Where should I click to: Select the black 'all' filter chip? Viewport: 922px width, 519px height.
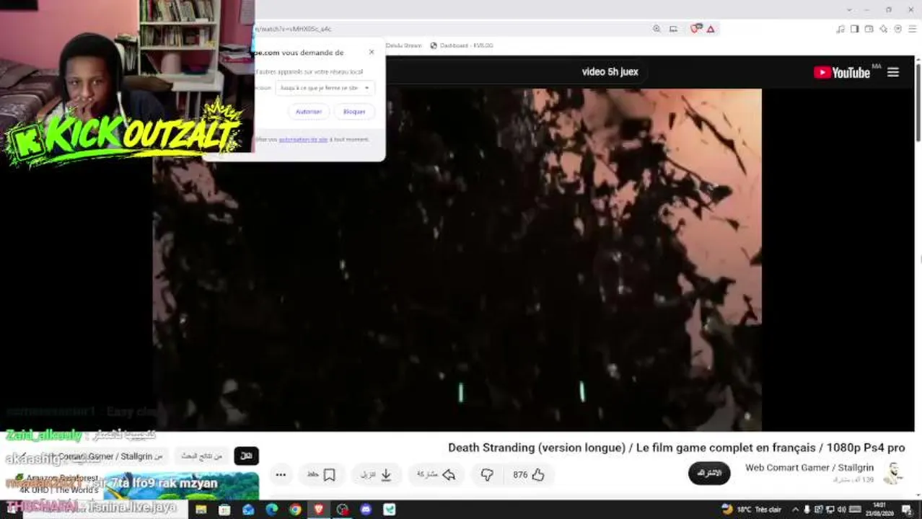pos(246,456)
